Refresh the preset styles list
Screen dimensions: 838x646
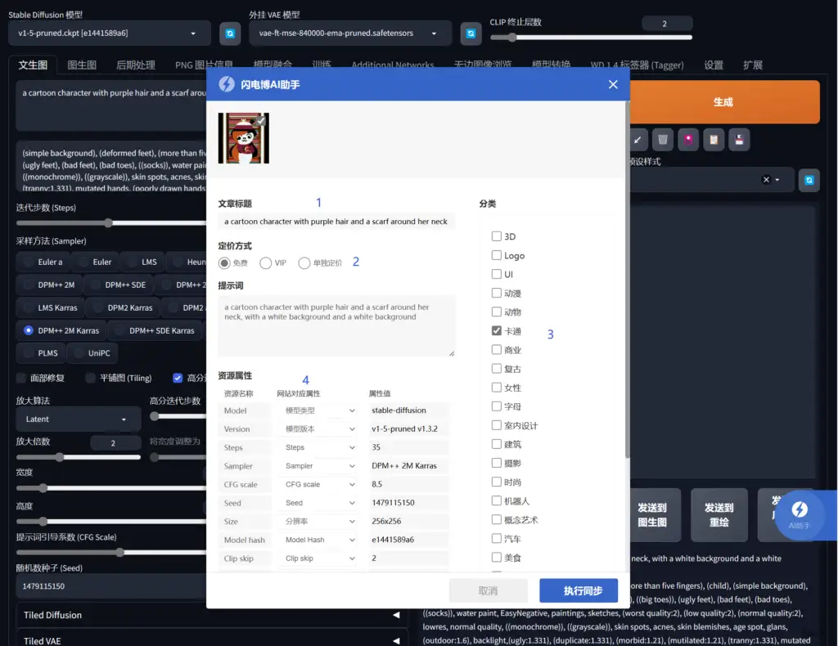[809, 180]
